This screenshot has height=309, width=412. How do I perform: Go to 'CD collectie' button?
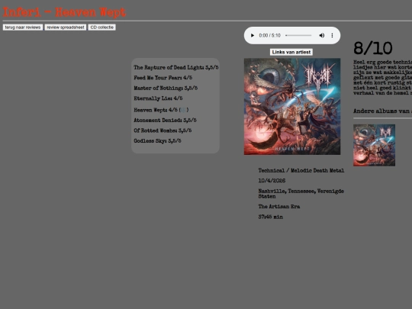point(102,27)
